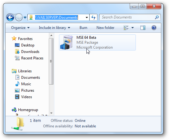
Task: Click the Videos film strip icon
Action: click(x=17, y=97)
